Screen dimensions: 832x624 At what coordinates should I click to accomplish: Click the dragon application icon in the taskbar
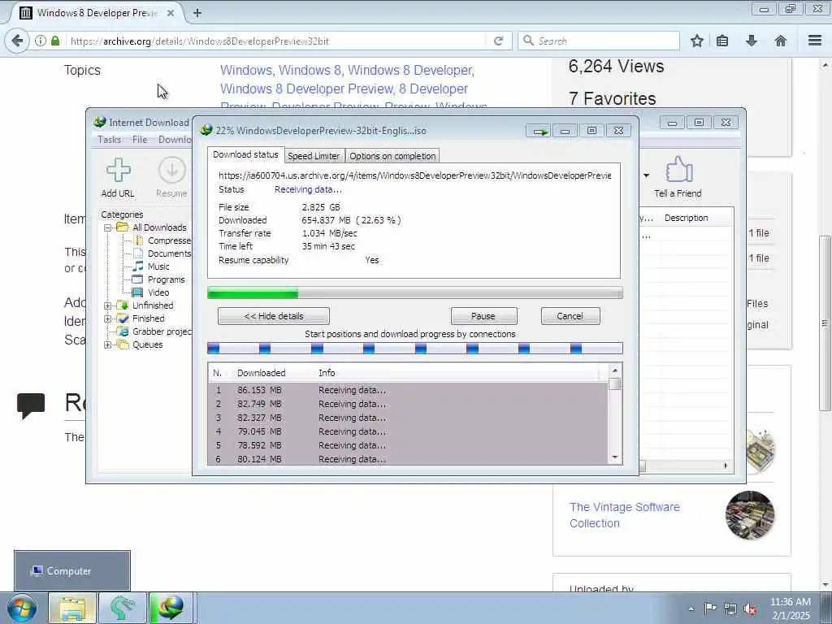coord(122,608)
